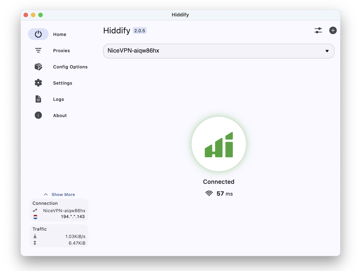Click the Config Options box icon
The height and width of the screenshot is (271, 361).
point(38,67)
